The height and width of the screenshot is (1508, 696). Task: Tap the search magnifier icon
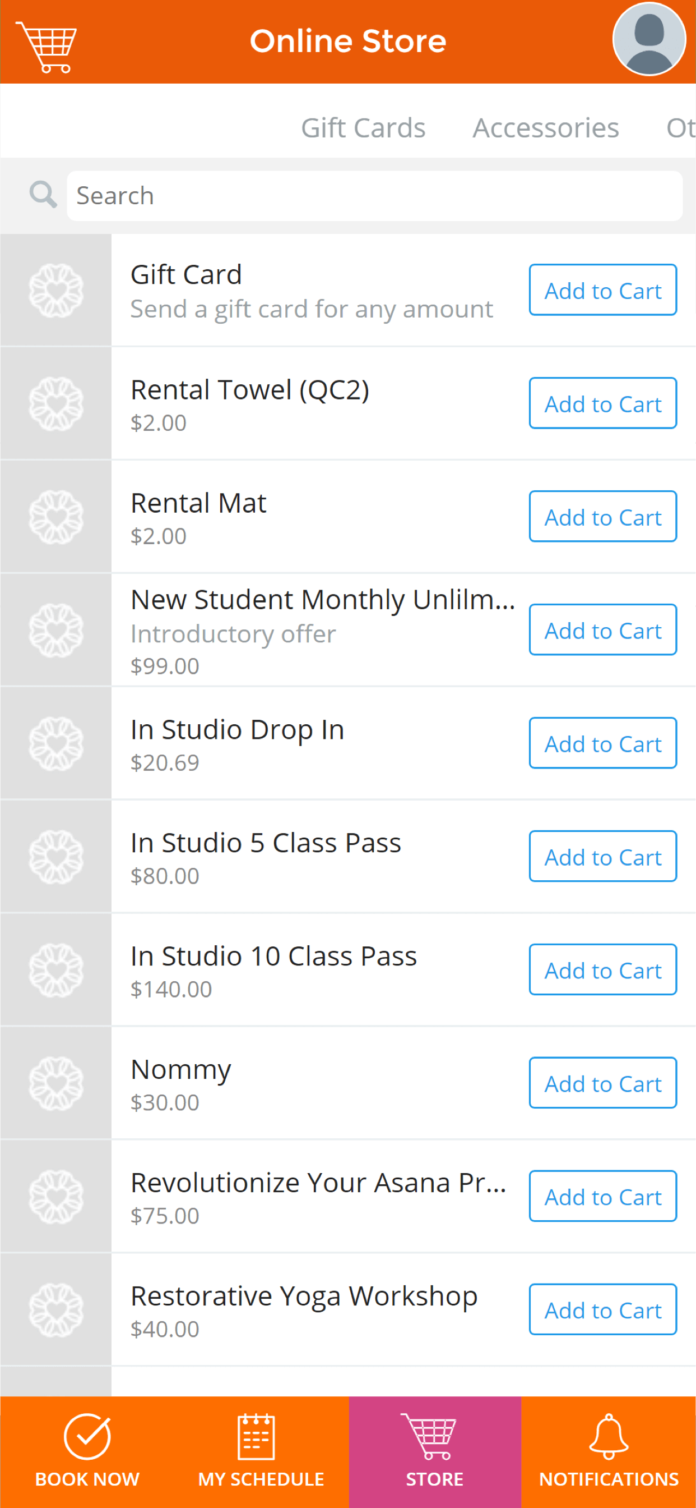(x=43, y=194)
